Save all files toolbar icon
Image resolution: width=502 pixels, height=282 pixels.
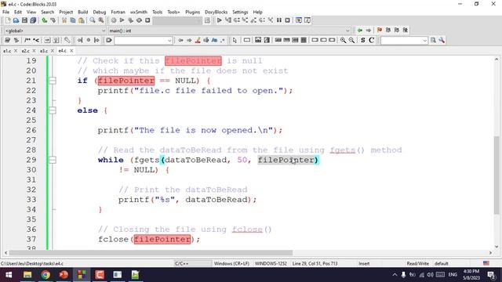click(x=33, y=20)
